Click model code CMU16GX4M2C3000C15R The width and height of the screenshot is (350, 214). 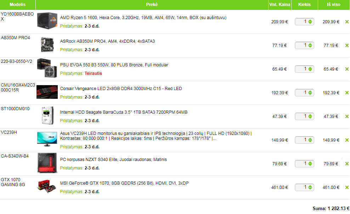18,88
